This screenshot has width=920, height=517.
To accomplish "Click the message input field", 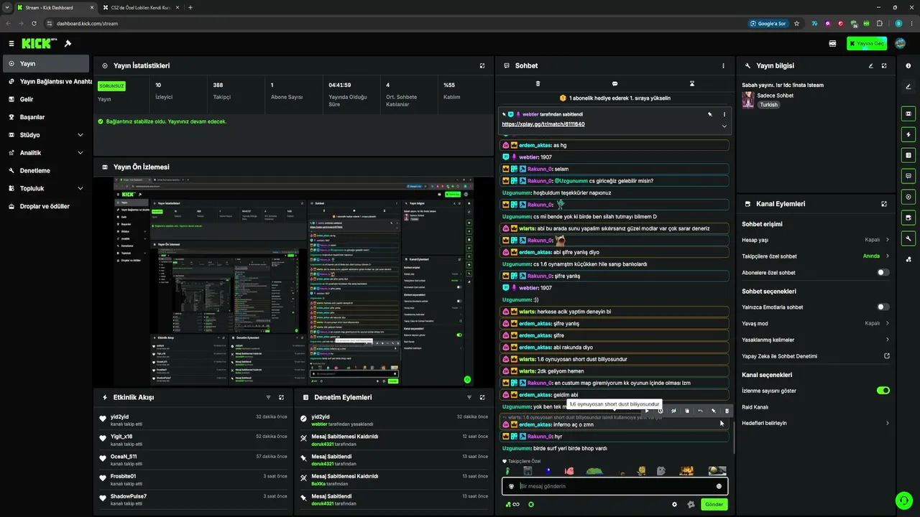I will point(615,486).
